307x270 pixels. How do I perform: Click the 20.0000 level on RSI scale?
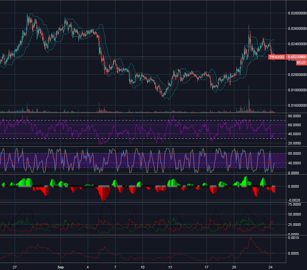[x=295, y=143]
